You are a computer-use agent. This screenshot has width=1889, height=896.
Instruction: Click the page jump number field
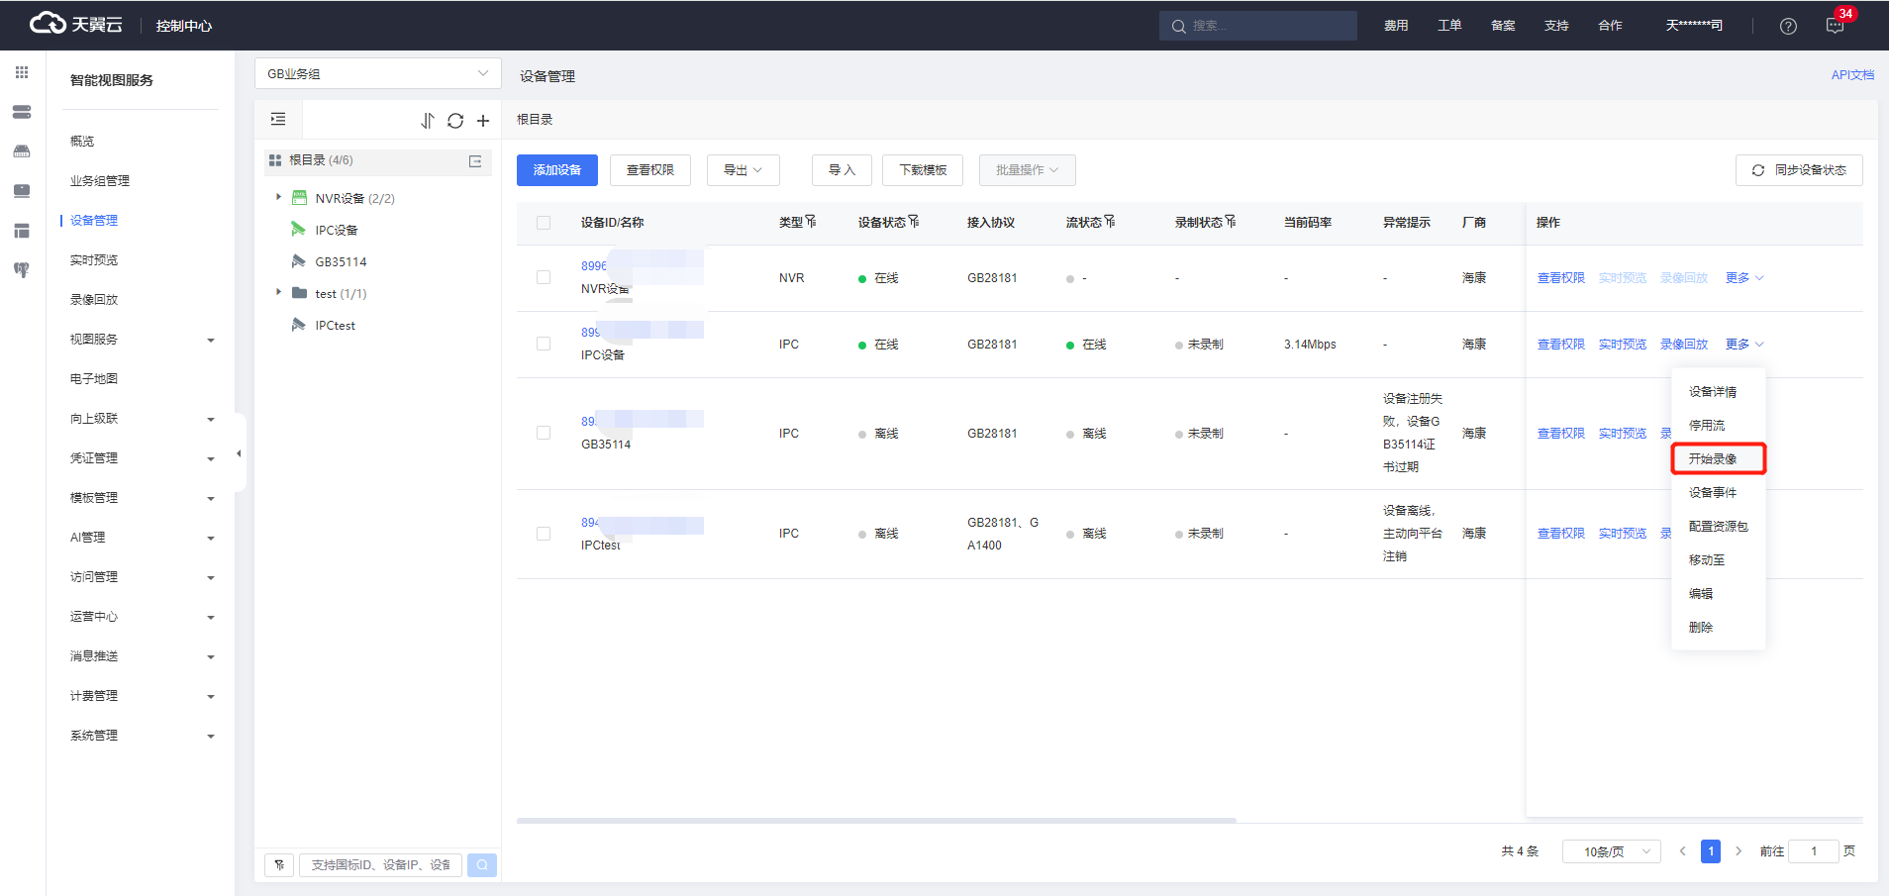pos(1814,851)
